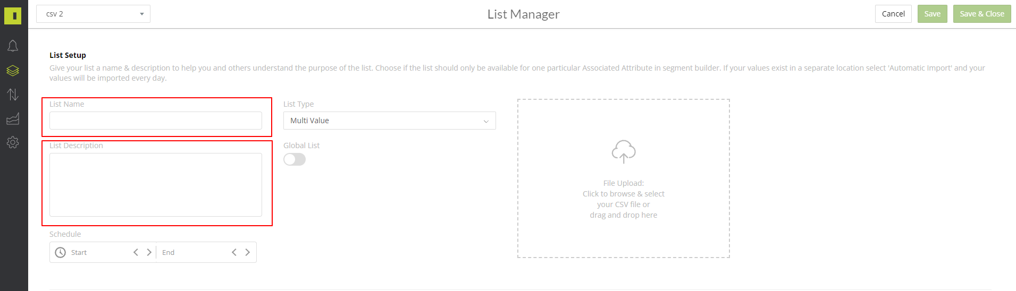Image resolution: width=1016 pixels, height=291 pixels.
Task: Click the Save button
Action: [933, 14]
